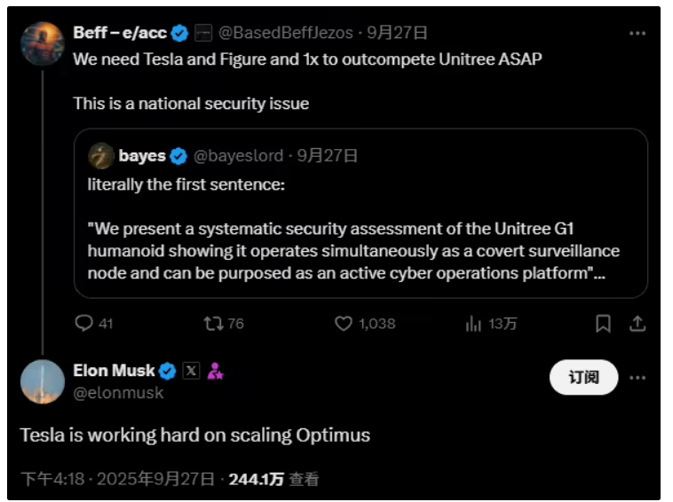Viewport: 673px width, 502px height.
Task: Click Elon Musk's verified checkmark badge
Action: (167, 371)
